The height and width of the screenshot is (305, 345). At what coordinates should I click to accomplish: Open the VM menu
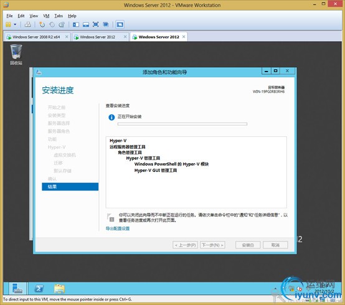click(x=46, y=16)
